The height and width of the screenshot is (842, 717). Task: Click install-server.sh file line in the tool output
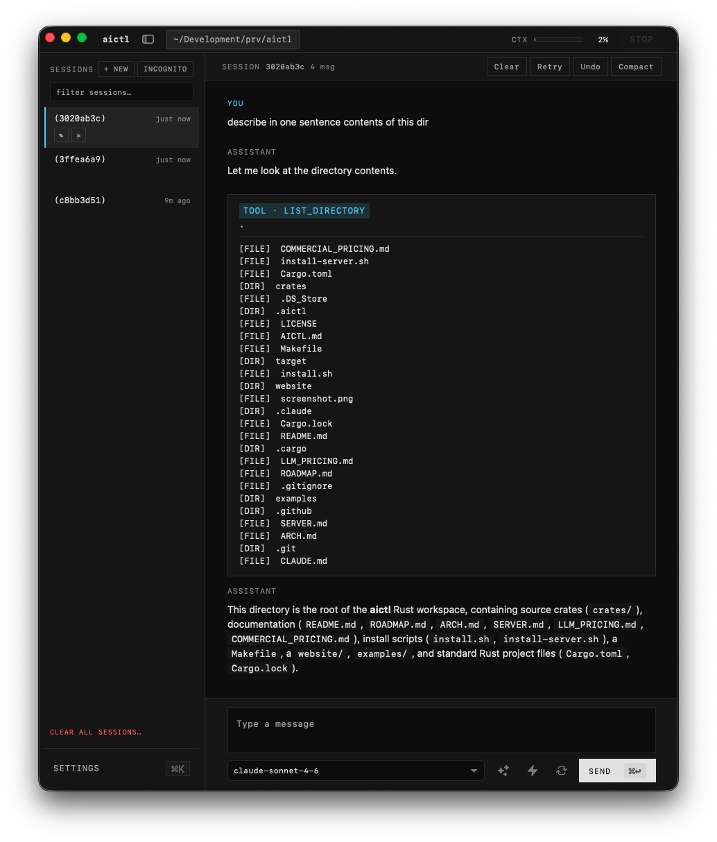point(304,261)
